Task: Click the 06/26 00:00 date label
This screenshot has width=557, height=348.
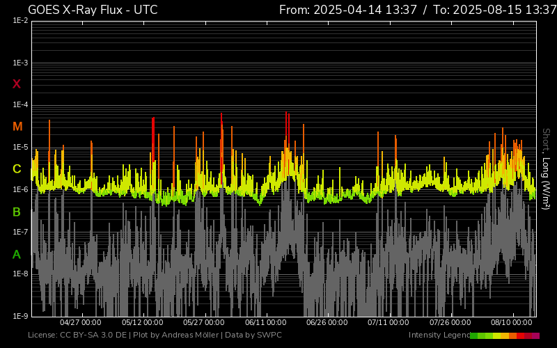Action: click(327, 322)
